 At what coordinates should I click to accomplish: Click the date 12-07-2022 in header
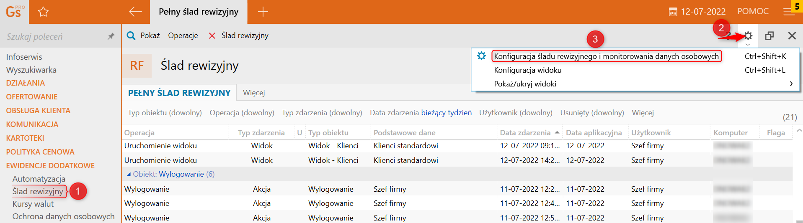click(x=703, y=12)
